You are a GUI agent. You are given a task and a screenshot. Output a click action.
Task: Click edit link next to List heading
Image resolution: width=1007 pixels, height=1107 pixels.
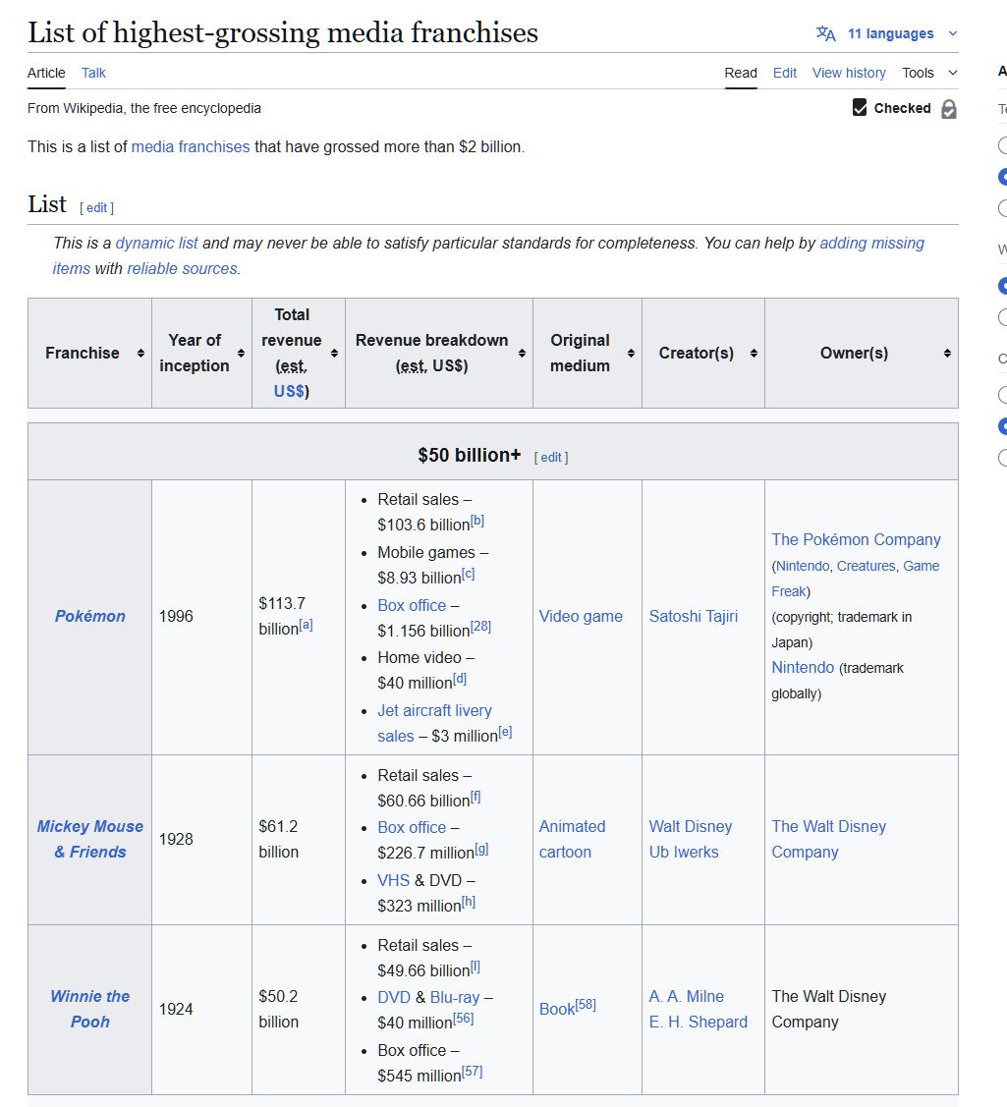point(96,207)
